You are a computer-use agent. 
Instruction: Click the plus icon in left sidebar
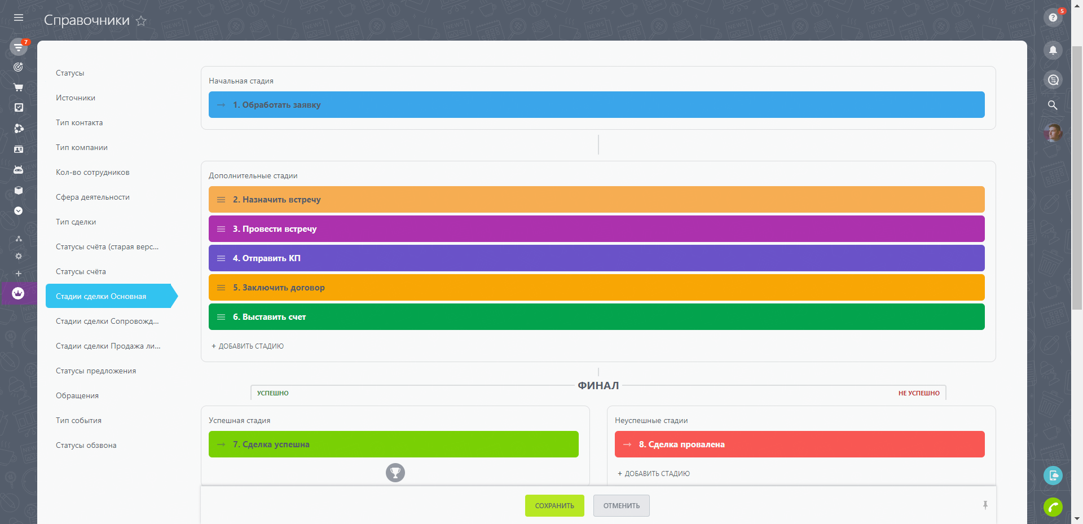click(x=19, y=274)
